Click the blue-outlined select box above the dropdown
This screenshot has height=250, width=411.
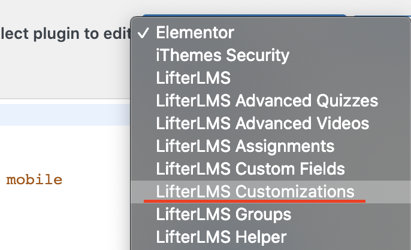pos(244,16)
